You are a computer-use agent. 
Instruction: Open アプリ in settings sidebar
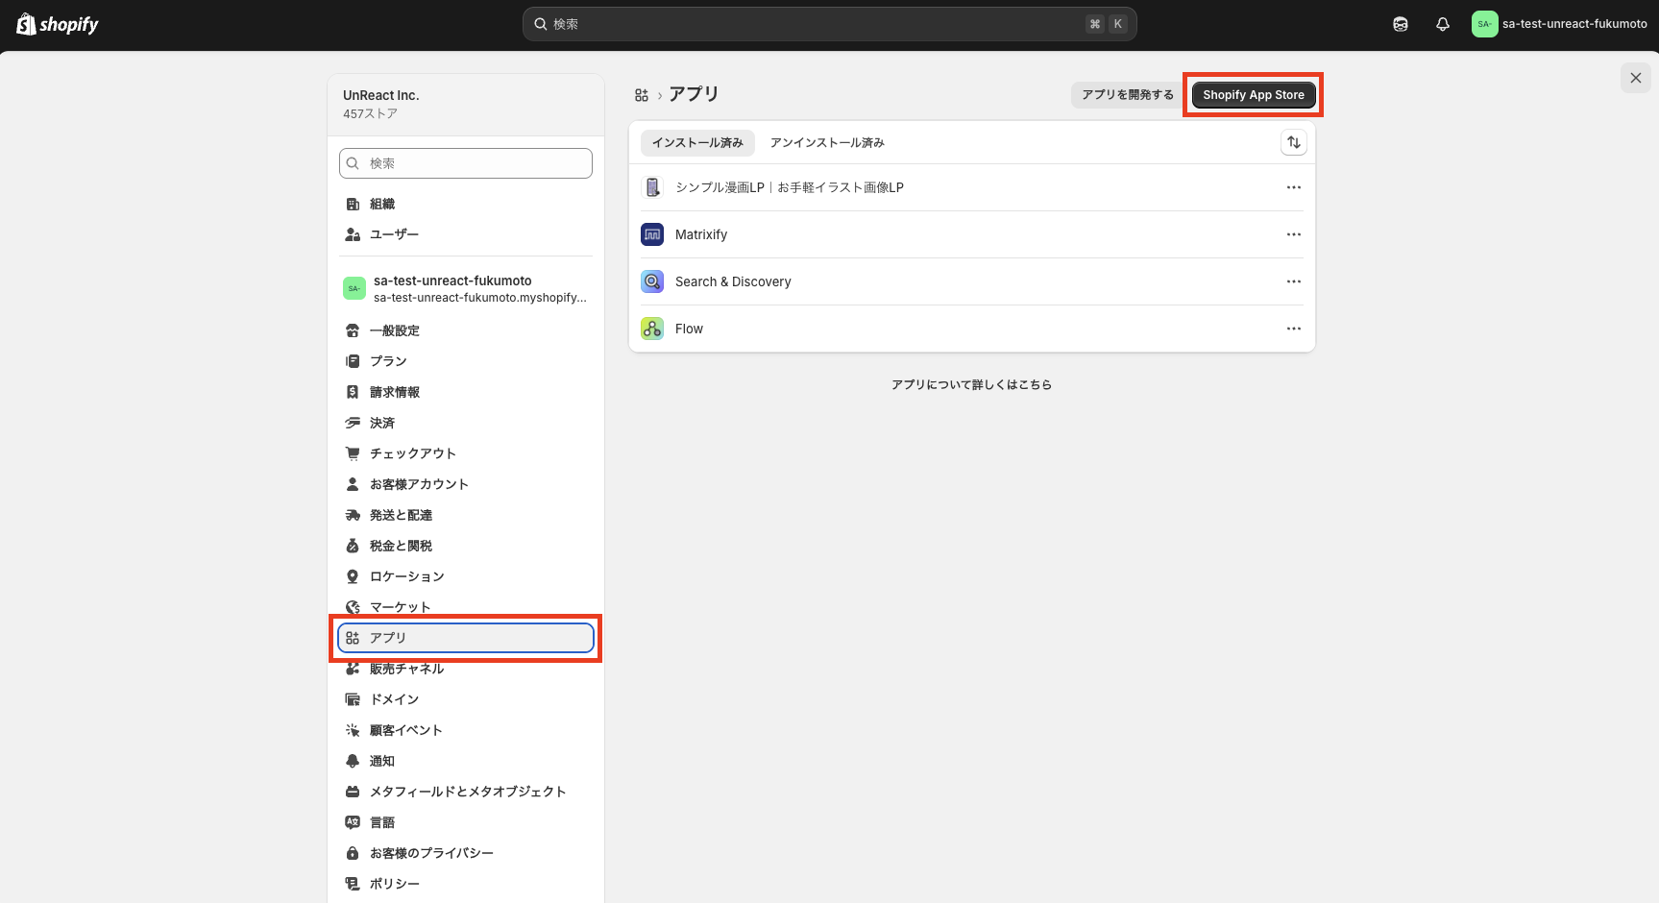466,638
